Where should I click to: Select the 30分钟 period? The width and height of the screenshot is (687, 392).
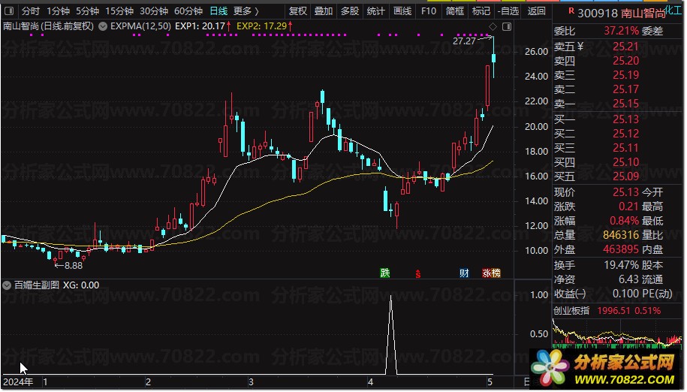coord(154,11)
